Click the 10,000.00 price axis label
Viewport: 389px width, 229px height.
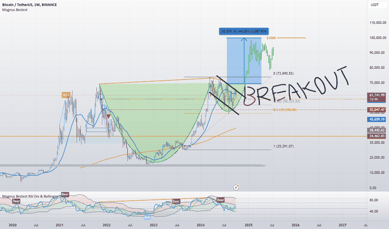tap(378, 172)
